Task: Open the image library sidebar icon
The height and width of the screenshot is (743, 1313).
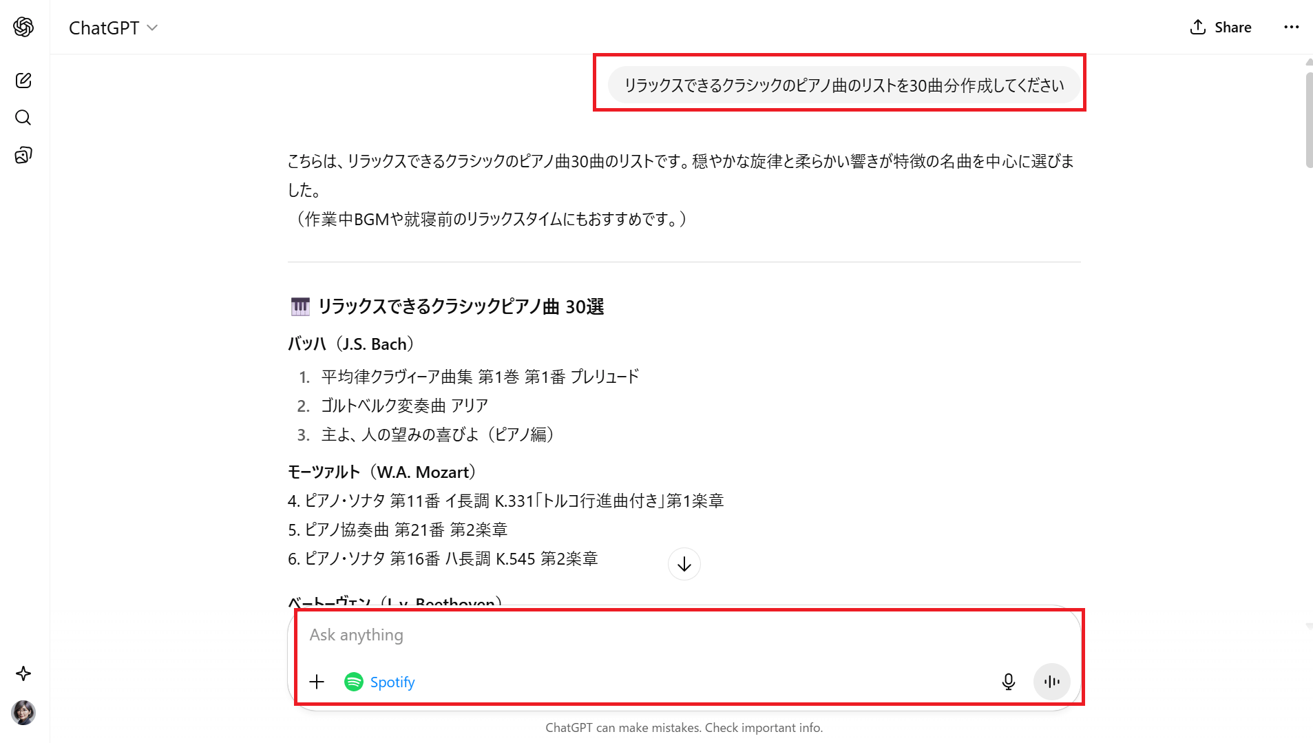Action: pos(23,155)
